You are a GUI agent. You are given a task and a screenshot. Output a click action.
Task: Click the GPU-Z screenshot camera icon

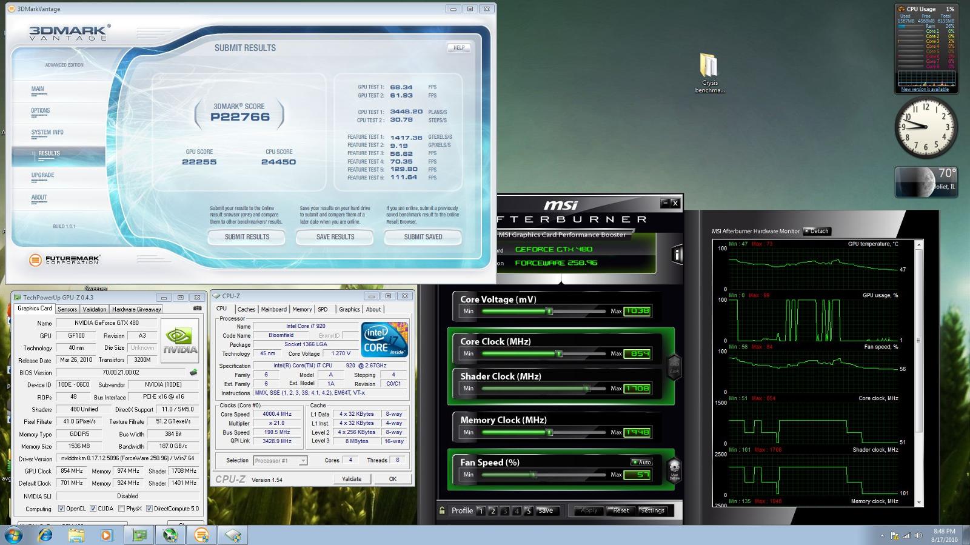pyautogui.click(x=197, y=309)
